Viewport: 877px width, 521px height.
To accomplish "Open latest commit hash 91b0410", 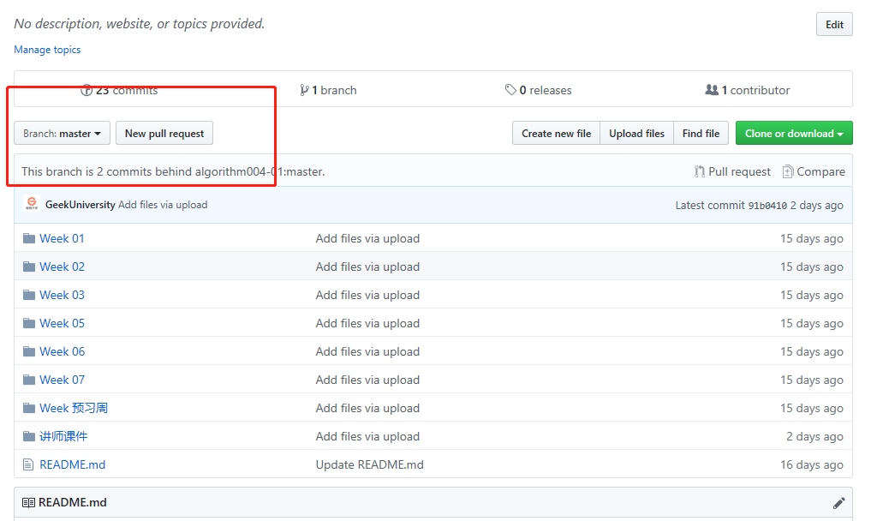I will 767,206.
